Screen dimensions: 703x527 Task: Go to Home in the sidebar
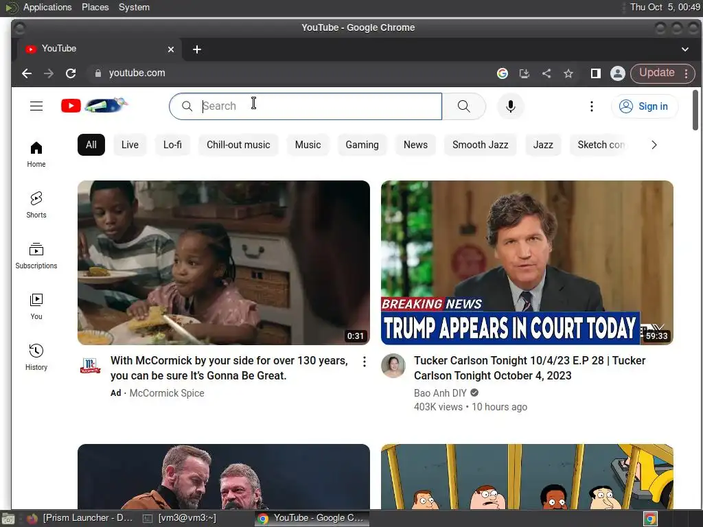tap(36, 154)
